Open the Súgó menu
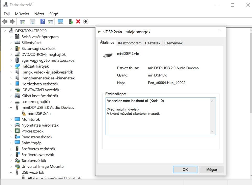The height and width of the screenshot is (185, 252). pyautogui.click(x=54, y=14)
